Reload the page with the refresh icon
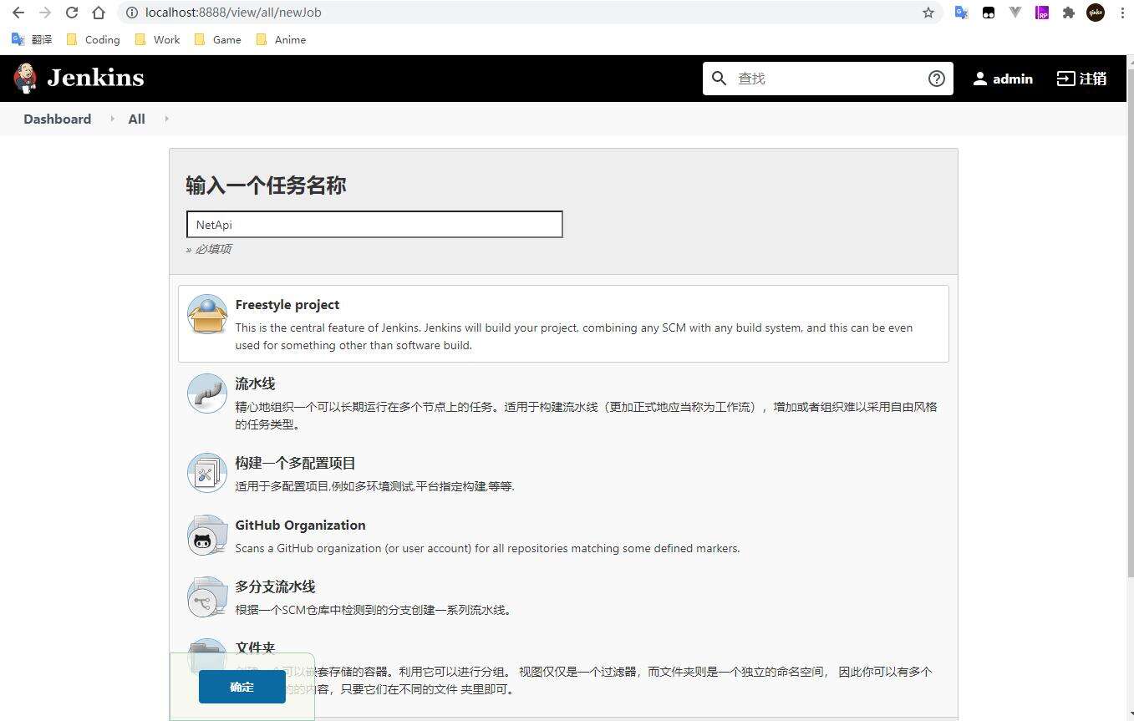 point(72,13)
